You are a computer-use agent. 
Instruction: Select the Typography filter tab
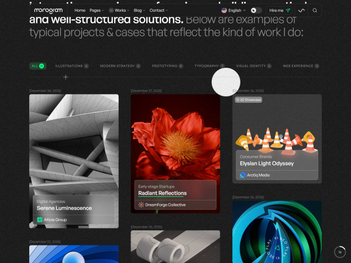pos(209,66)
